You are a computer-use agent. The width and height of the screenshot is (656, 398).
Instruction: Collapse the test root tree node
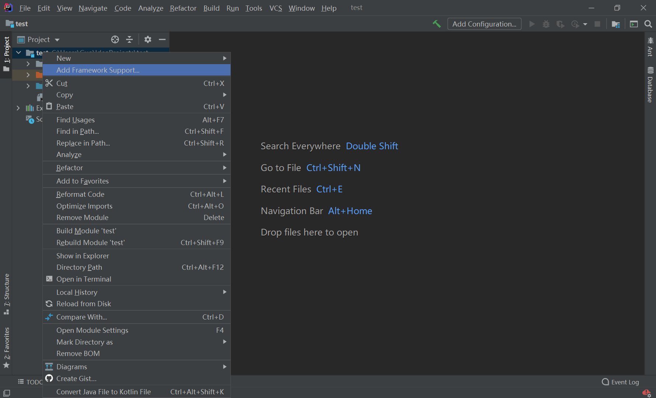click(18, 53)
